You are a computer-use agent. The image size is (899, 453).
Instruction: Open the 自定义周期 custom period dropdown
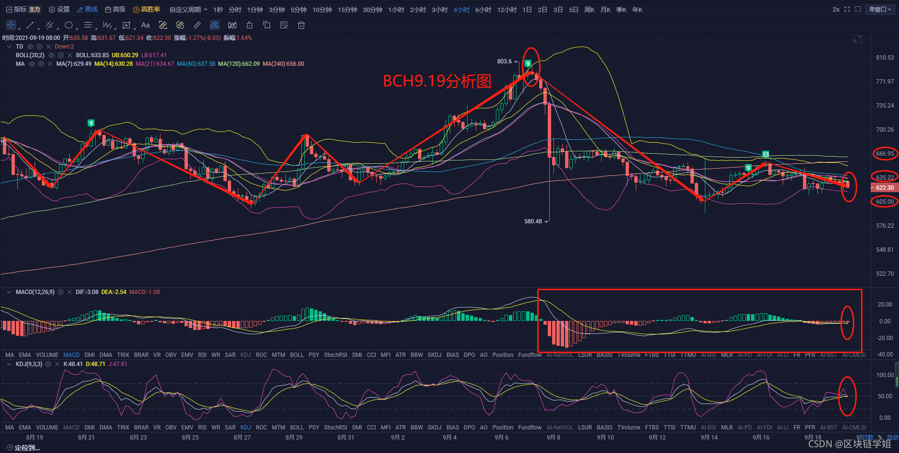(x=188, y=10)
